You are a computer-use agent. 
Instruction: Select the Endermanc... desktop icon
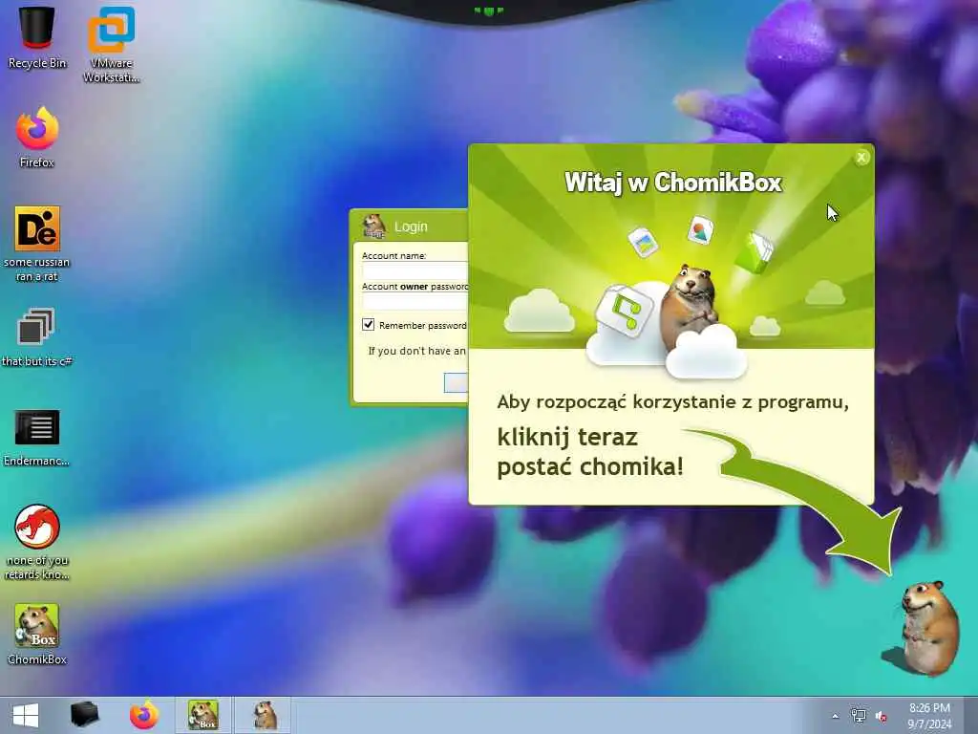tap(37, 437)
